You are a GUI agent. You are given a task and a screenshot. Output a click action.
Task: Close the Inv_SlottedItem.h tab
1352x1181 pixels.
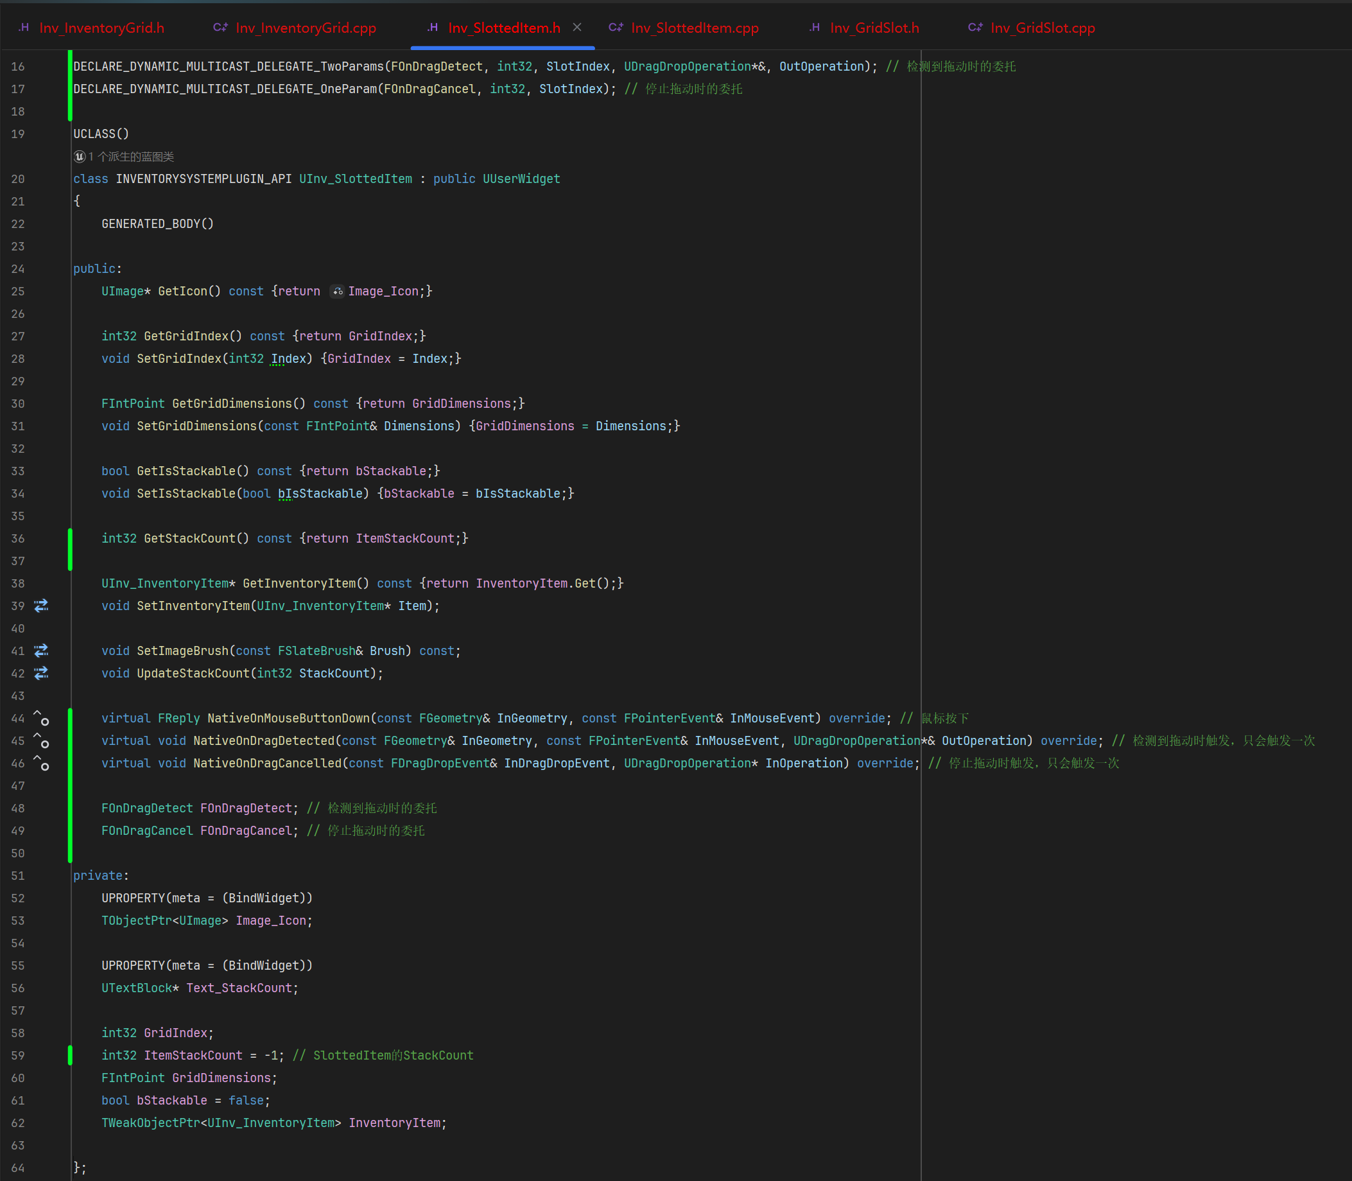click(577, 27)
